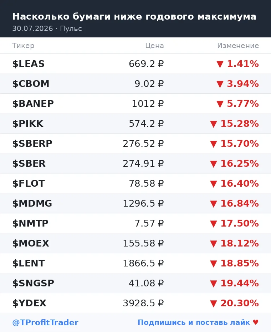Image resolution: width=271 pixels, height=332 pixels.
Task: Open the $SNGSP ticker
Action: pyautogui.click(x=33, y=283)
